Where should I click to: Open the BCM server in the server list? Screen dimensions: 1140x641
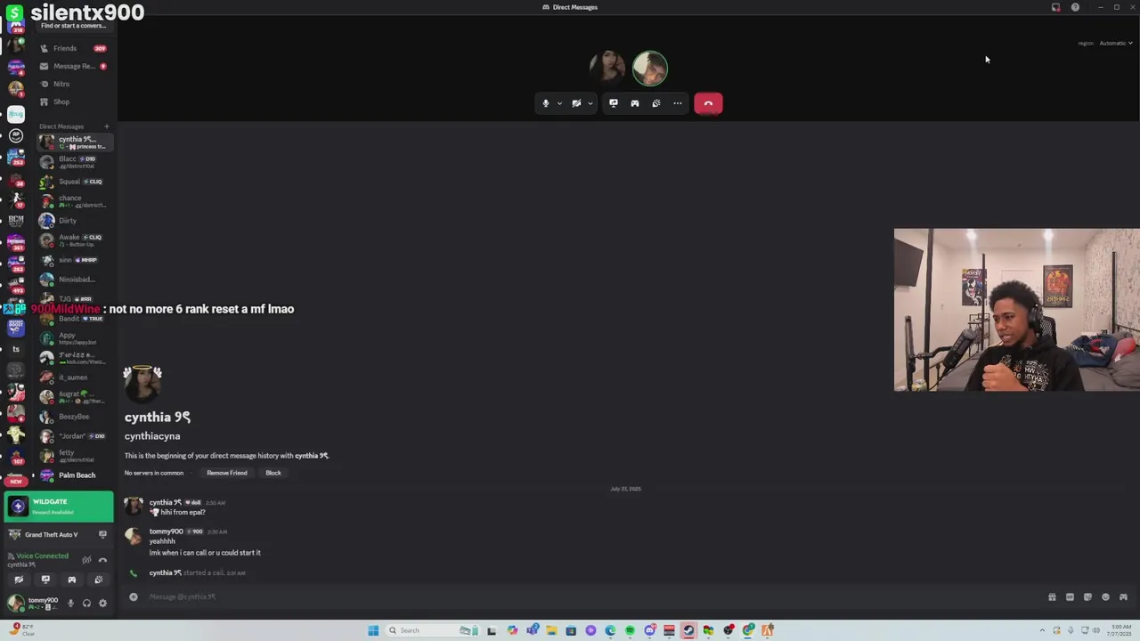tap(16, 219)
